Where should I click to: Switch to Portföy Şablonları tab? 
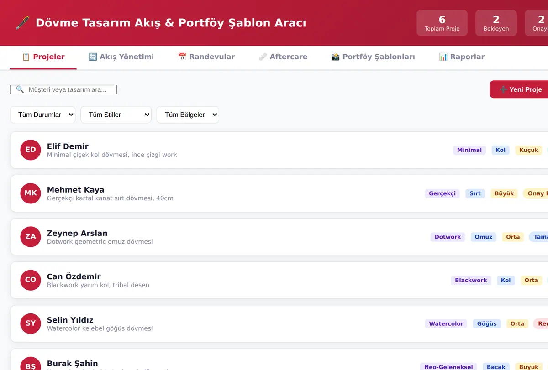point(373,57)
